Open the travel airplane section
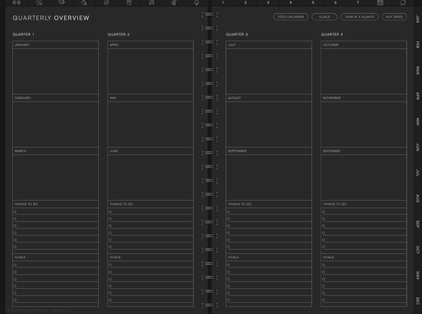Viewport: 422px width, 314px height. click(x=152, y=3)
